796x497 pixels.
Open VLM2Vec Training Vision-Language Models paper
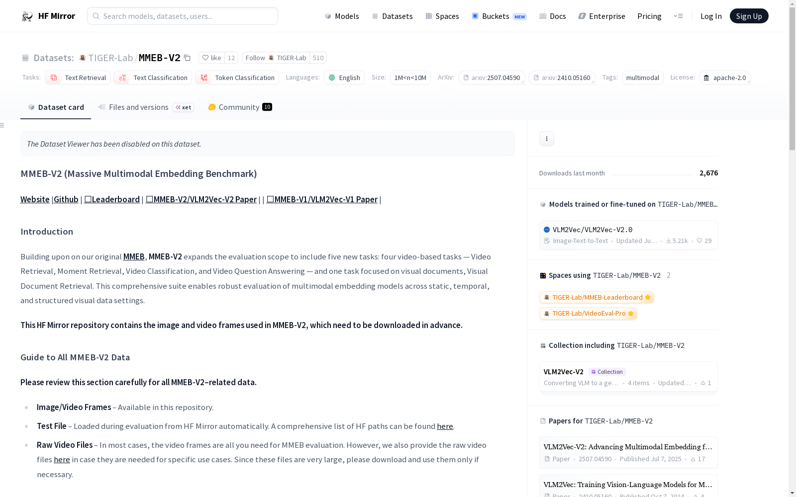(628, 486)
